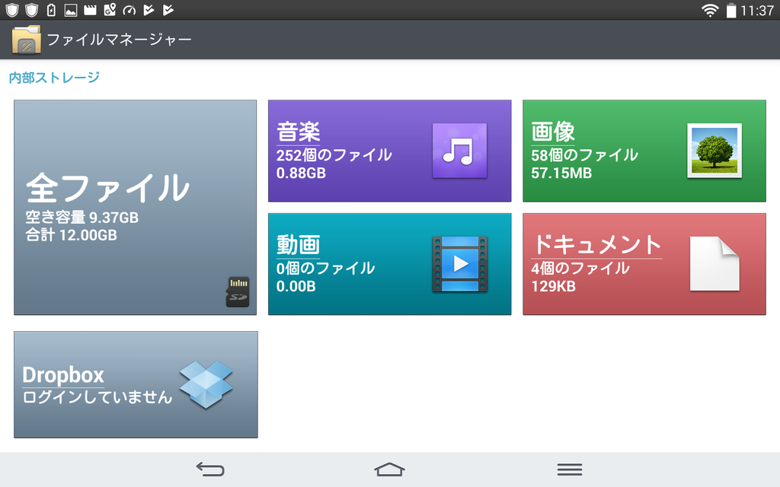780x487 pixels.
Task: Tap the 空き容量 9.37GB free space text
Action: click(82, 217)
